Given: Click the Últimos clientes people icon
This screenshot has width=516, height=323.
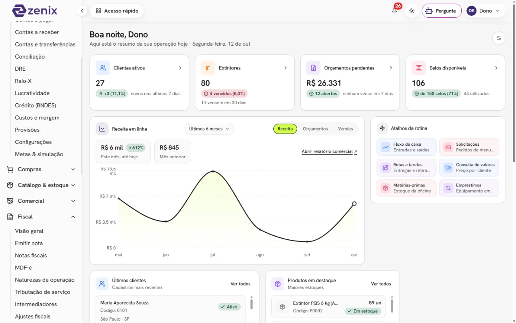Looking at the screenshot, I should tap(102, 284).
